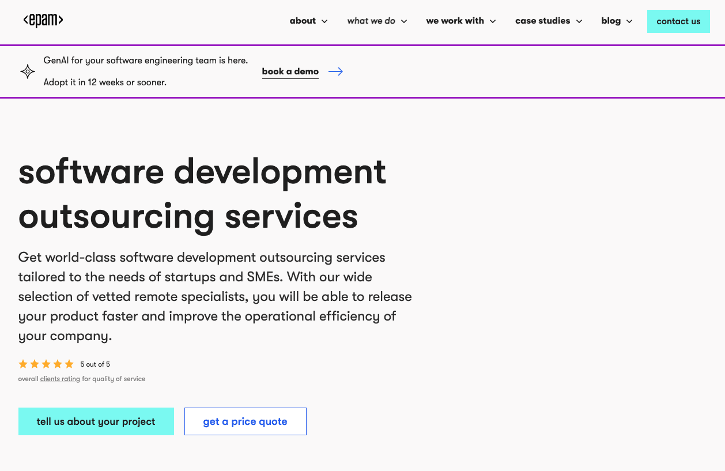
Task: Click the get a price quote button
Action: pos(245,421)
